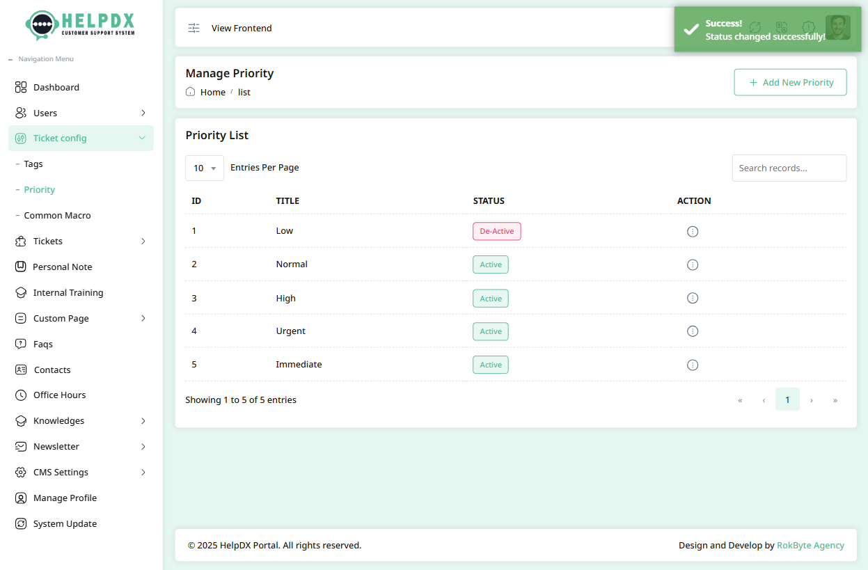Expand the Tickets section in the sidebar

tap(80, 241)
